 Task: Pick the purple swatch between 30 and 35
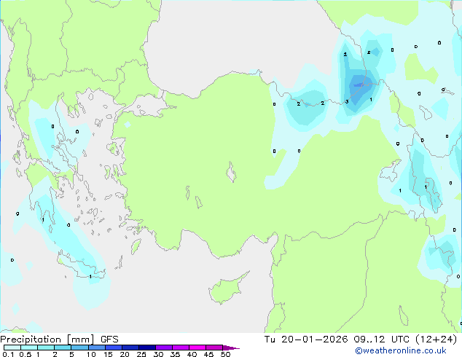click(164, 348)
